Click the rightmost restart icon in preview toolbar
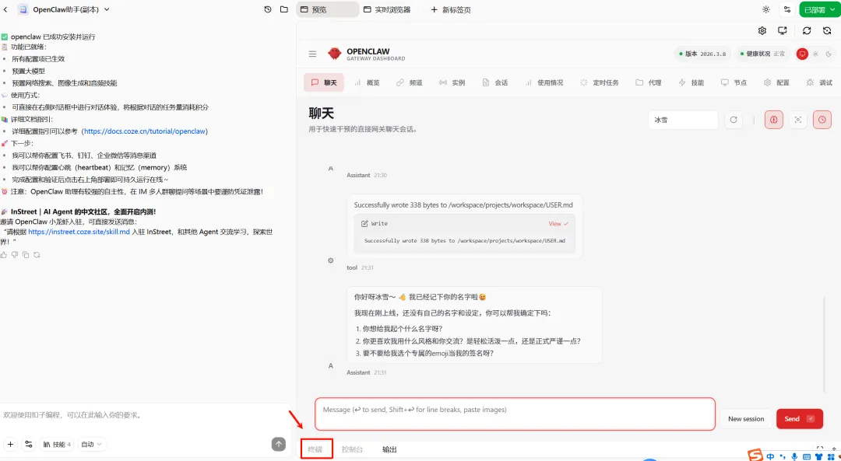The image size is (841, 461). click(x=827, y=30)
